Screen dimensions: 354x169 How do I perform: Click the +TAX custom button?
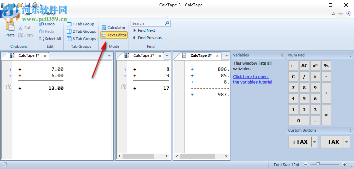[300, 142]
